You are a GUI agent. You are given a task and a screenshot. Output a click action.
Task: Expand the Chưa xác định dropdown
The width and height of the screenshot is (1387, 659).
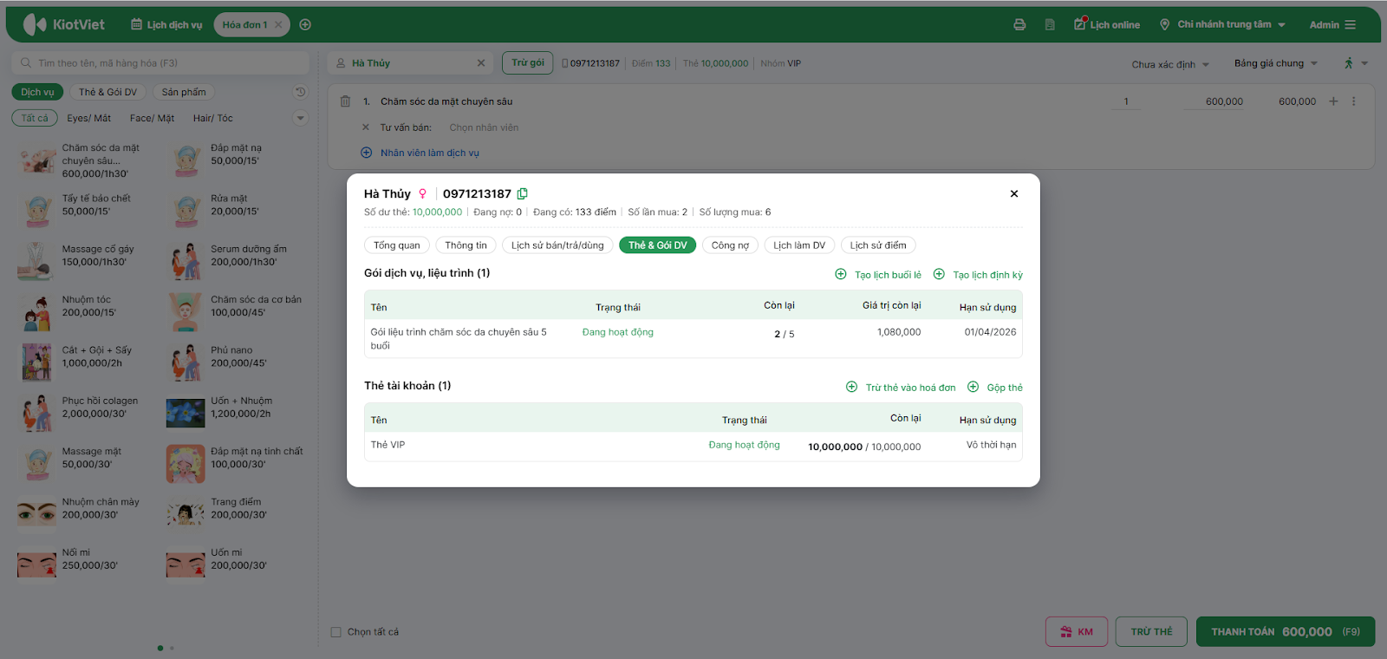click(1170, 64)
